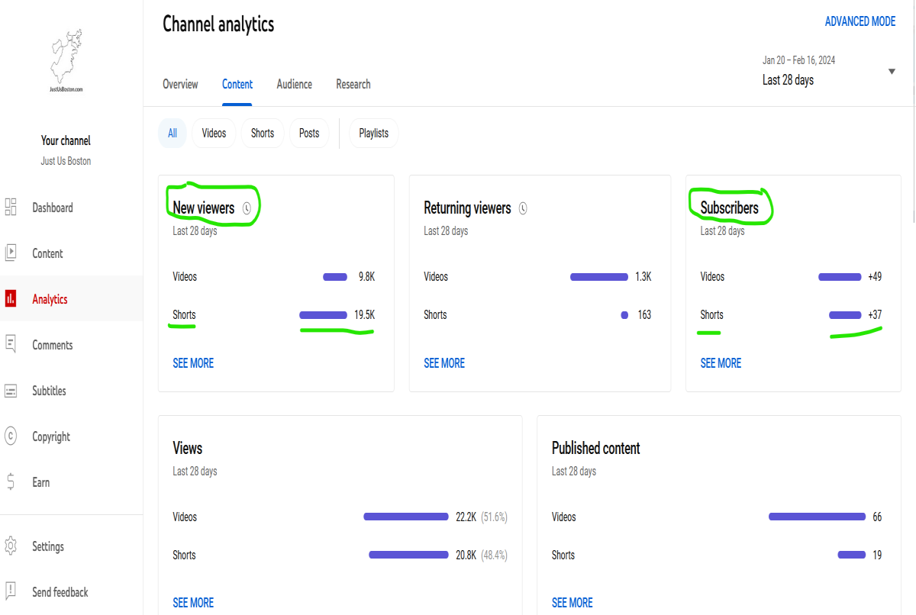This screenshot has width=916, height=615.
Task: Click the Channel analytics page title
Action: tap(218, 24)
